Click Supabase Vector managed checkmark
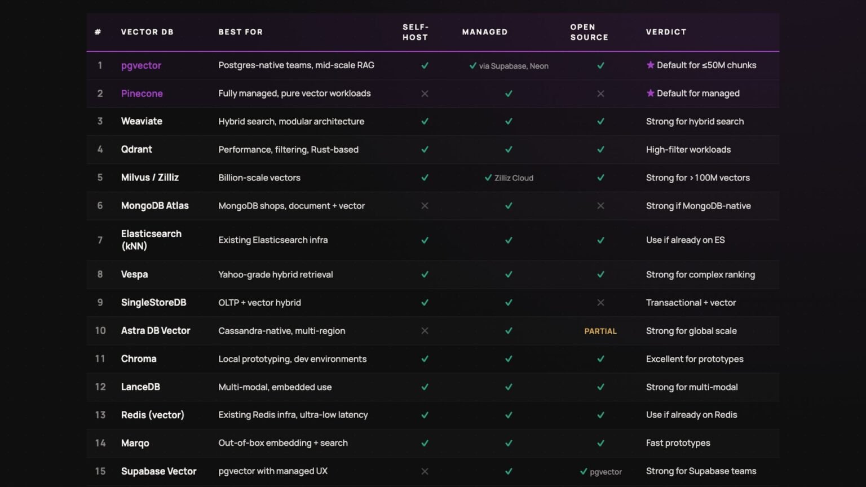 tap(509, 471)
